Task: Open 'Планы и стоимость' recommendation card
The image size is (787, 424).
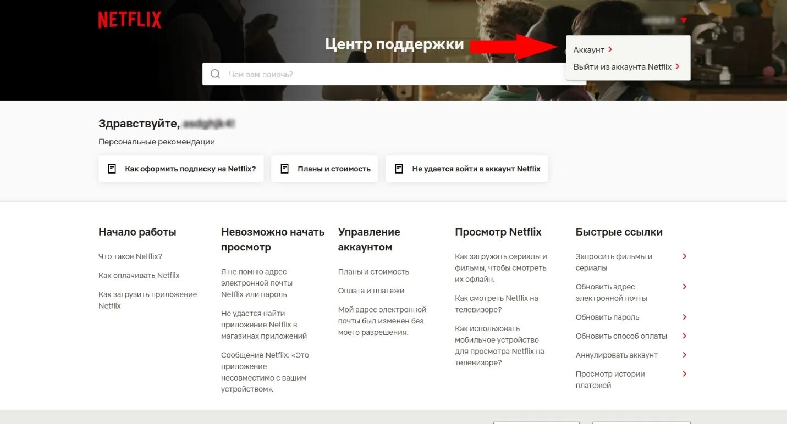Action: pos(324,169)
